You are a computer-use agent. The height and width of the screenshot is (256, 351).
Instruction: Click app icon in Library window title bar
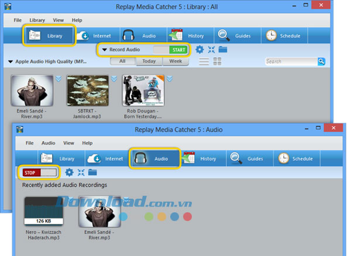pos(8,6)
